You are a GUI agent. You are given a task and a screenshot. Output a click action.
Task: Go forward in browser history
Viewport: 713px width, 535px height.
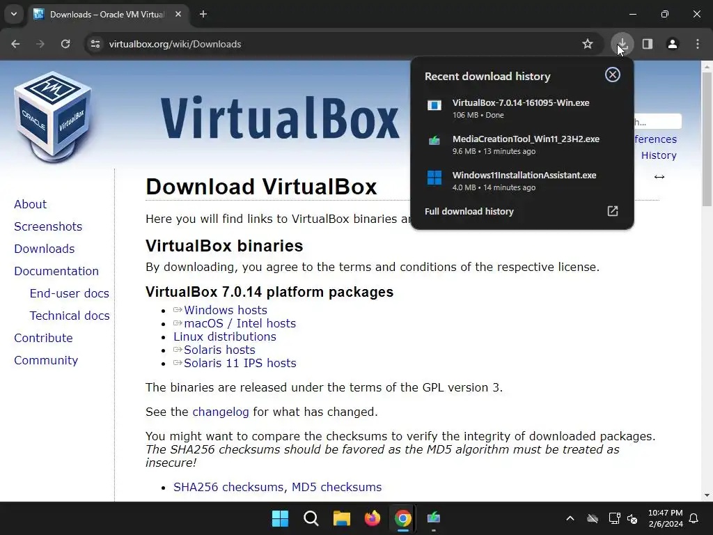click(40, 44)
